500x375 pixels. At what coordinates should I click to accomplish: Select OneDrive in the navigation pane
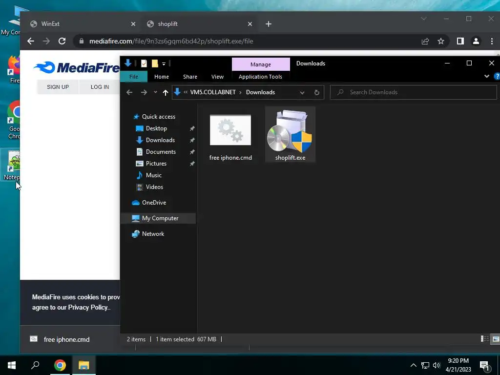click(154, 203)
